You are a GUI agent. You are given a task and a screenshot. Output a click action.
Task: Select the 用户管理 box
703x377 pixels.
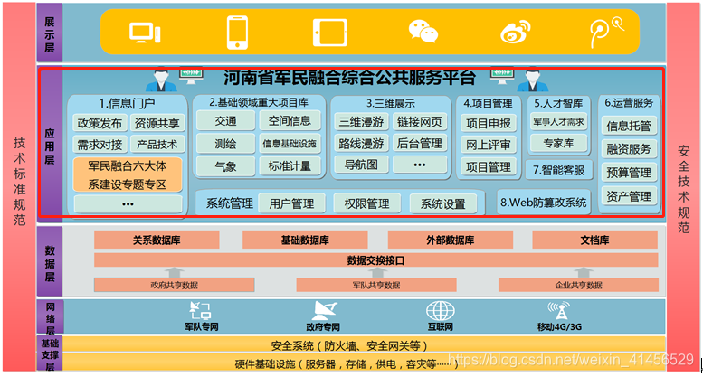click(x=291, y=203)
